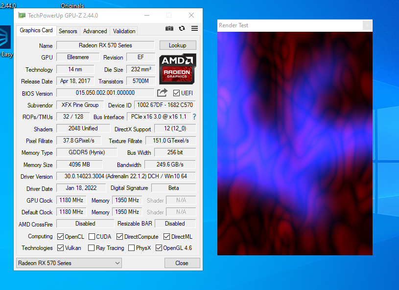Viewport: 399px width, 290px height.
Task: Switch to the Sensors tab
Action: (68, 31)
